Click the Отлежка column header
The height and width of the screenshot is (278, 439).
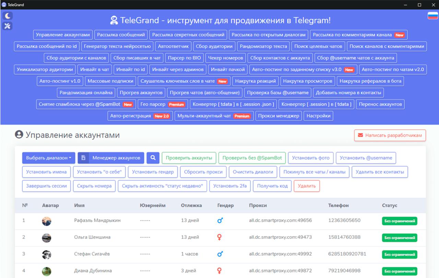tap(191, 205)
